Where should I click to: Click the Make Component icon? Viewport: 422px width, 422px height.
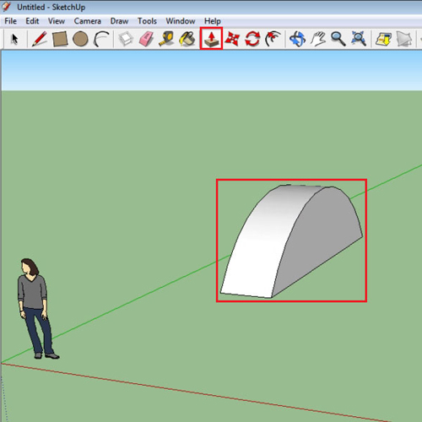pos(126,39)
